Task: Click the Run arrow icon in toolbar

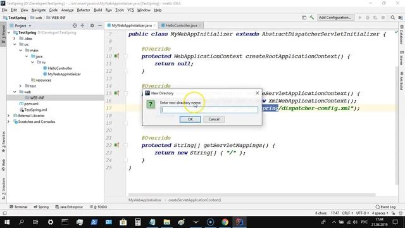Action: tap(360, 18)
